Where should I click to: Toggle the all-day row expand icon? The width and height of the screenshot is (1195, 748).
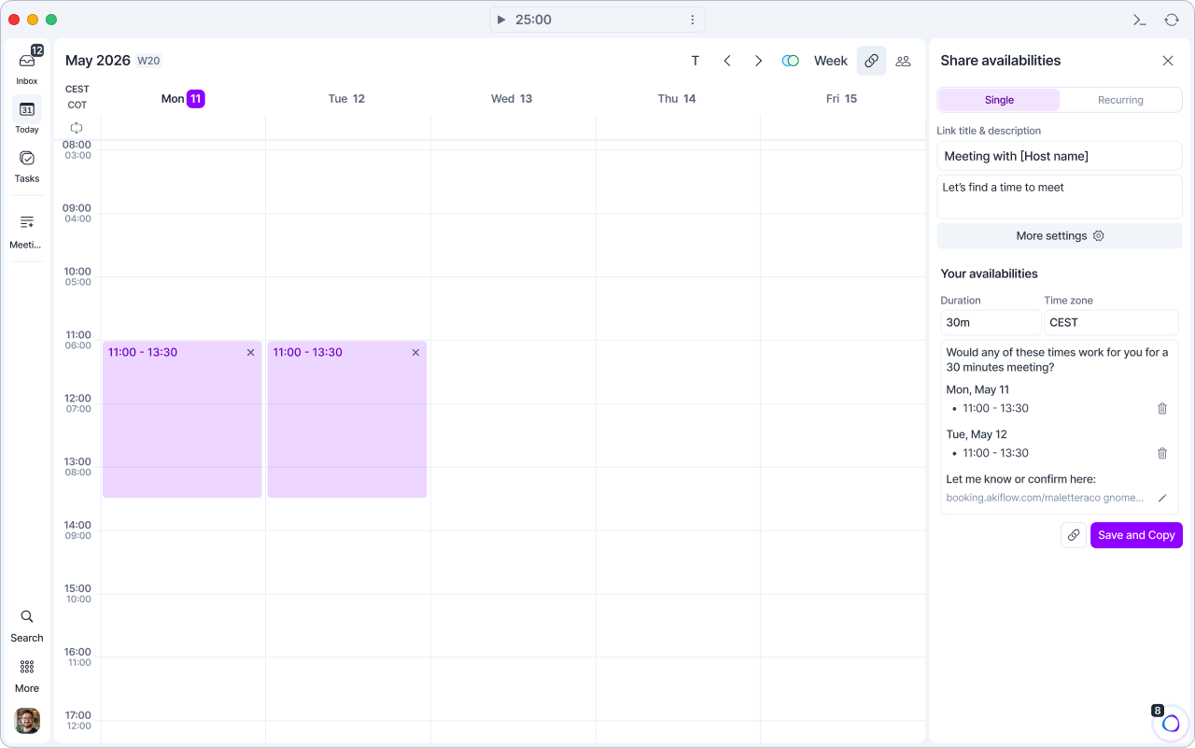(77, 128)
